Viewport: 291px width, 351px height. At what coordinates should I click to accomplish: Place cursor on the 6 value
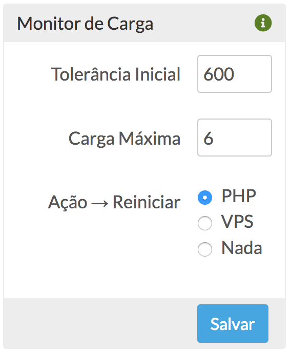(208, 138)
